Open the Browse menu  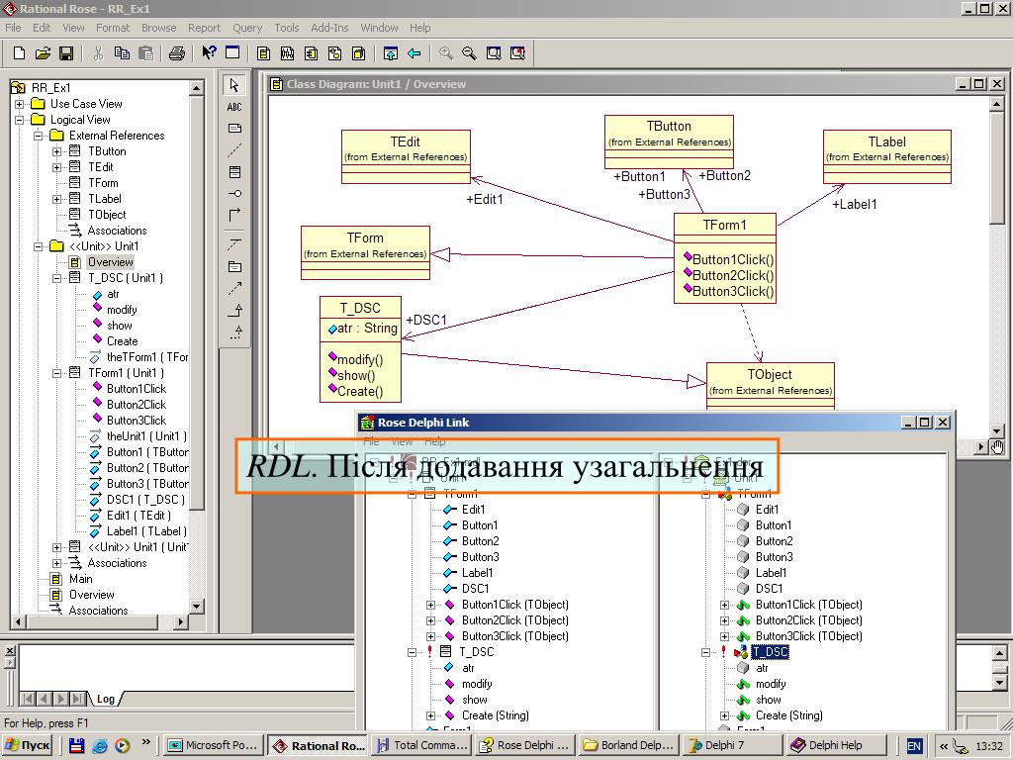click(159, 28)
